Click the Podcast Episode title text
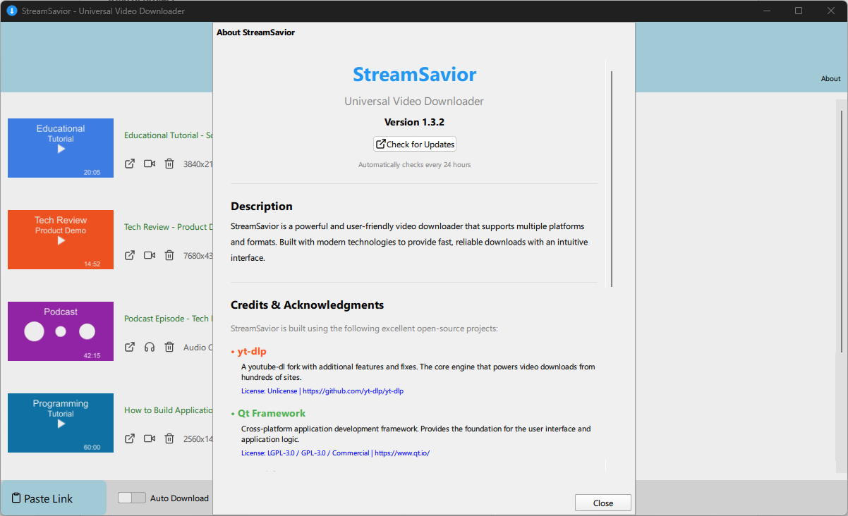The height and width of the screenshot is (516, 848). 169,319
